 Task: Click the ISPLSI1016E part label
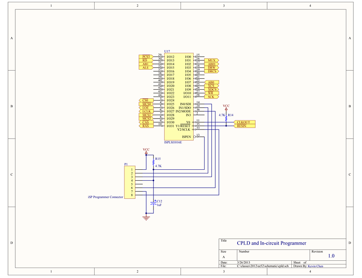coord(173,142)
